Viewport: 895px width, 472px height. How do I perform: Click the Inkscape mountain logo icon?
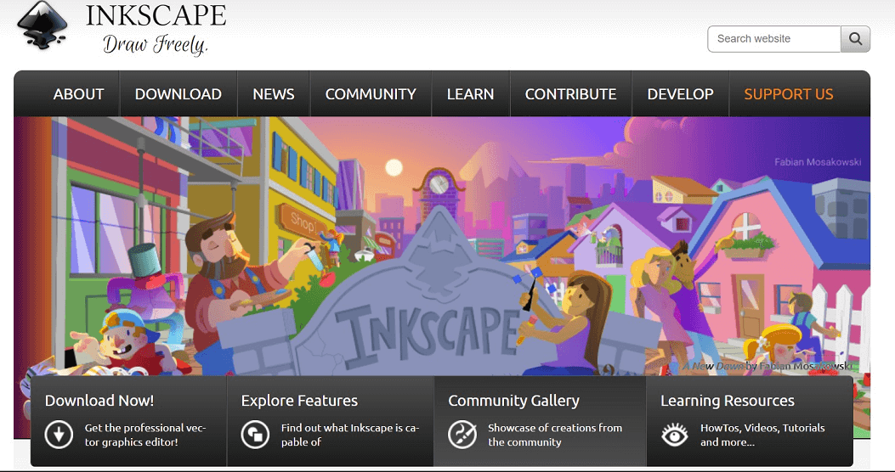coord(42,25)
